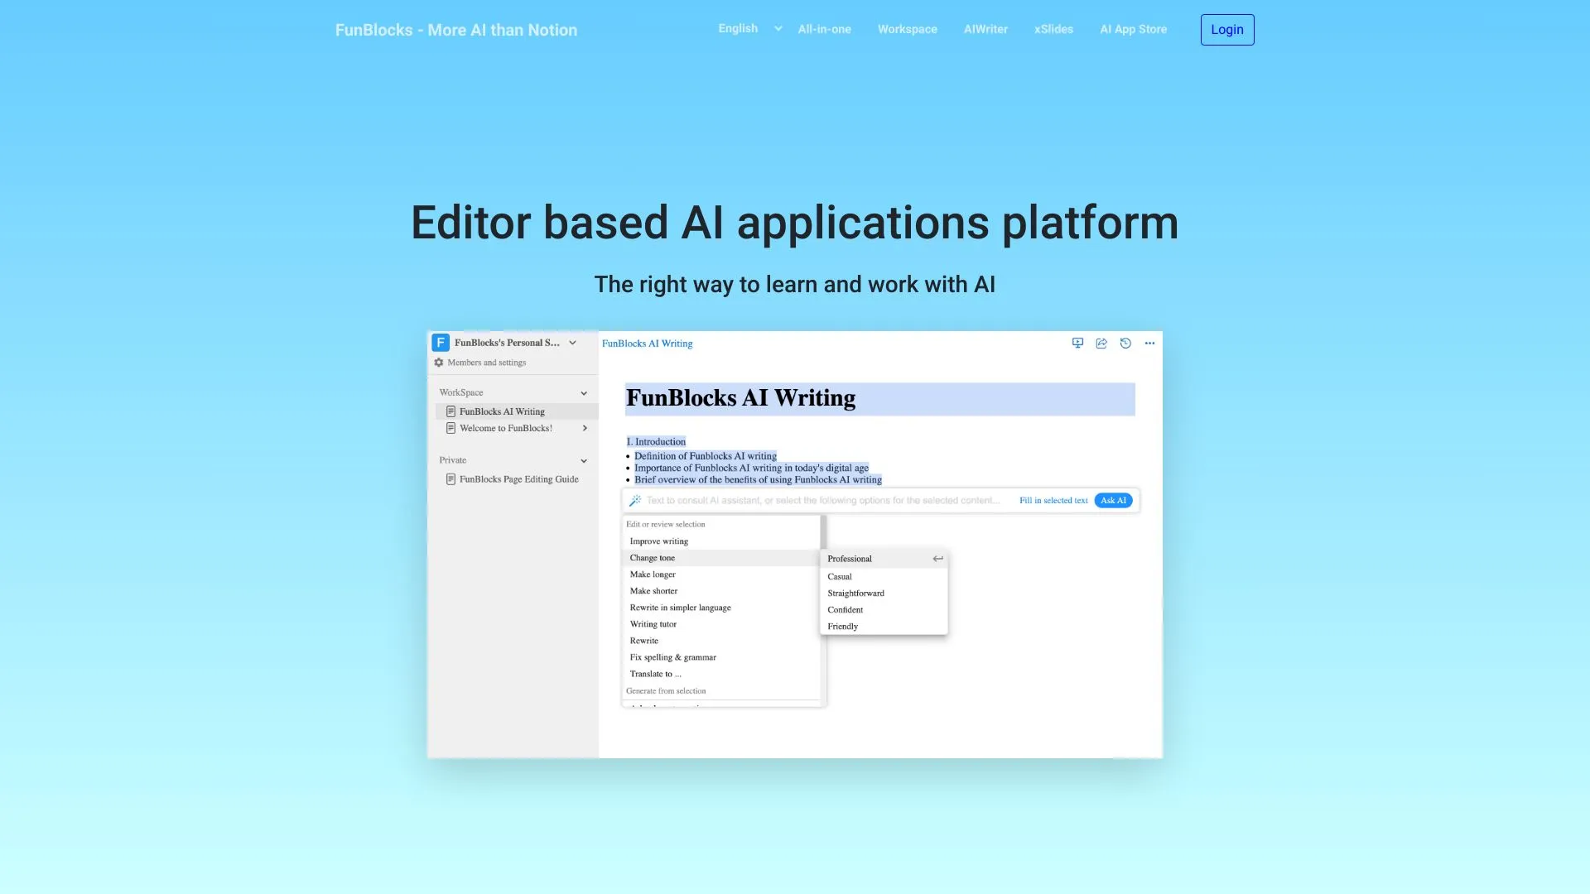Open the Welcome to FunBlocks! page

click(x=505, y=428)
